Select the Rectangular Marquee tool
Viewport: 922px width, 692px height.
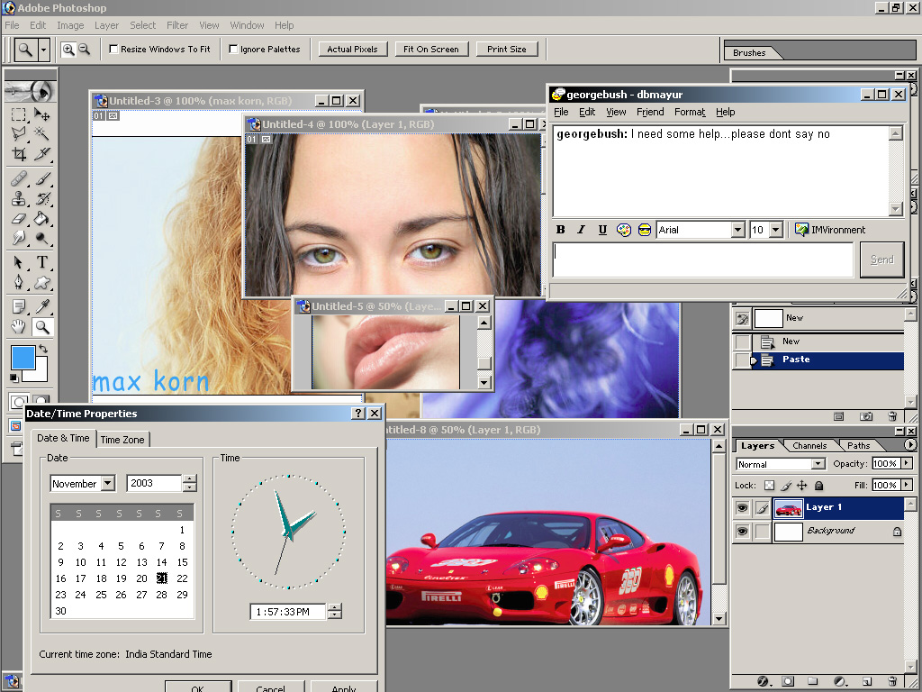coord(19,114)
